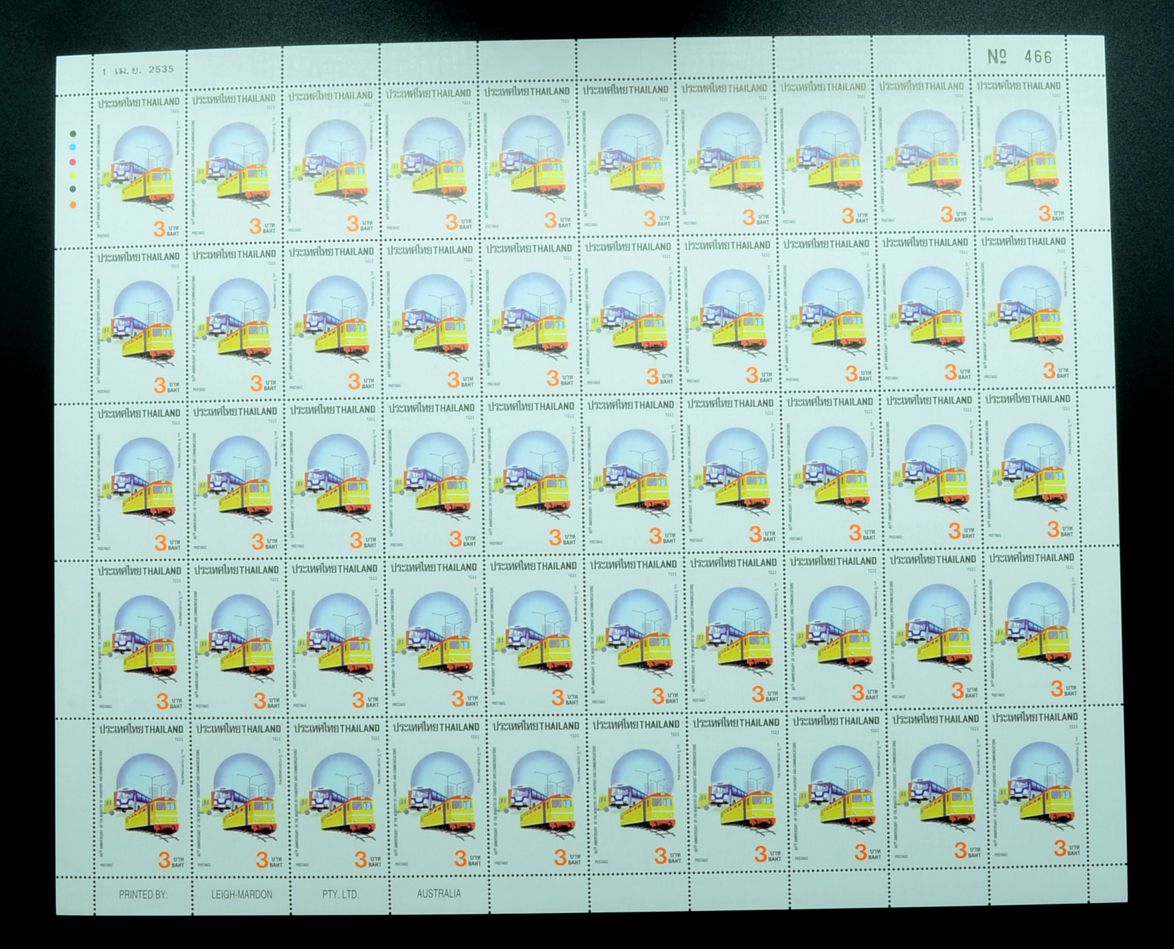
Task: Click the PRINTED BY: margin text
Action: click(143, 895)
